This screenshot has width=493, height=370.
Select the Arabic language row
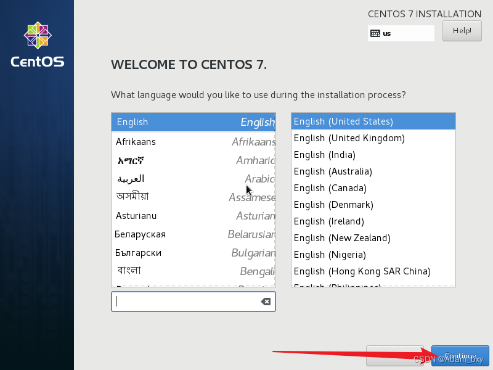tap(194, 179)
